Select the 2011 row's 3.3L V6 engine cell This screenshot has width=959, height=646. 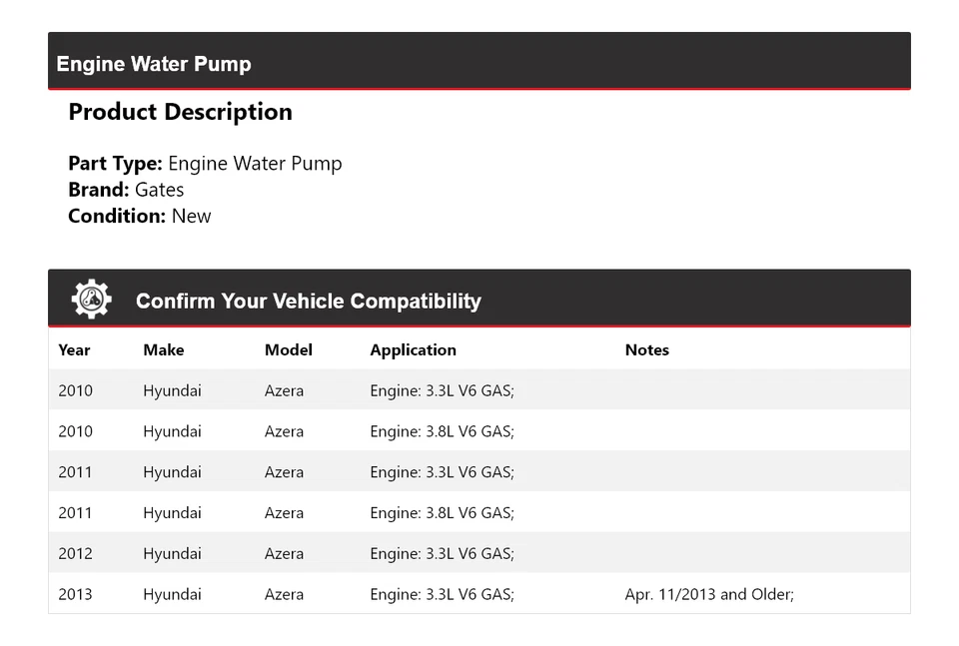(x=442, y=472)
